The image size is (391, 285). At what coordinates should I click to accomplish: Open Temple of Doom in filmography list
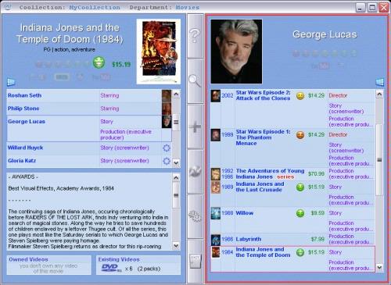(263, 252)
